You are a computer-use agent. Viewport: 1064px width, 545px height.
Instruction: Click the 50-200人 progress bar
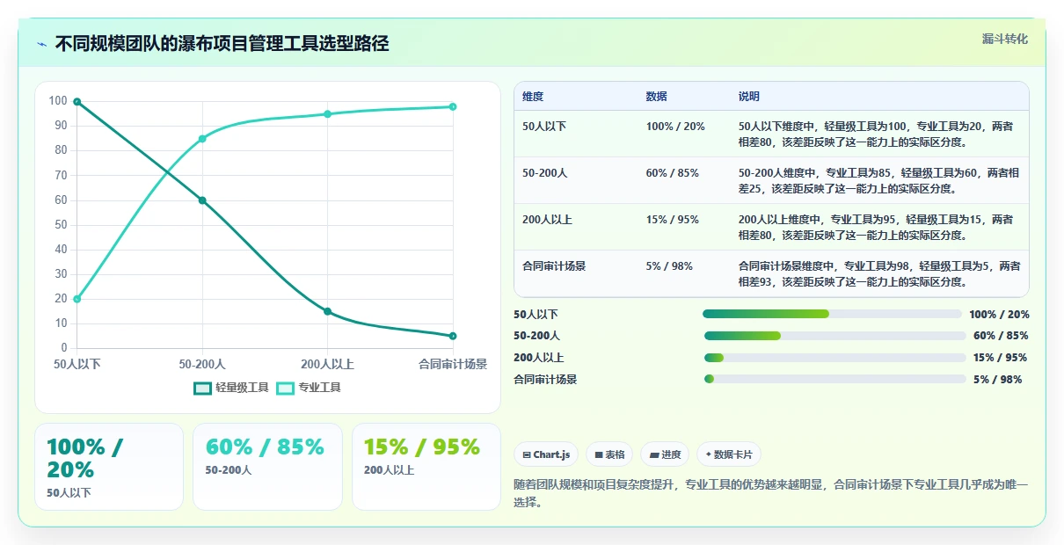(x=835, y=336)
